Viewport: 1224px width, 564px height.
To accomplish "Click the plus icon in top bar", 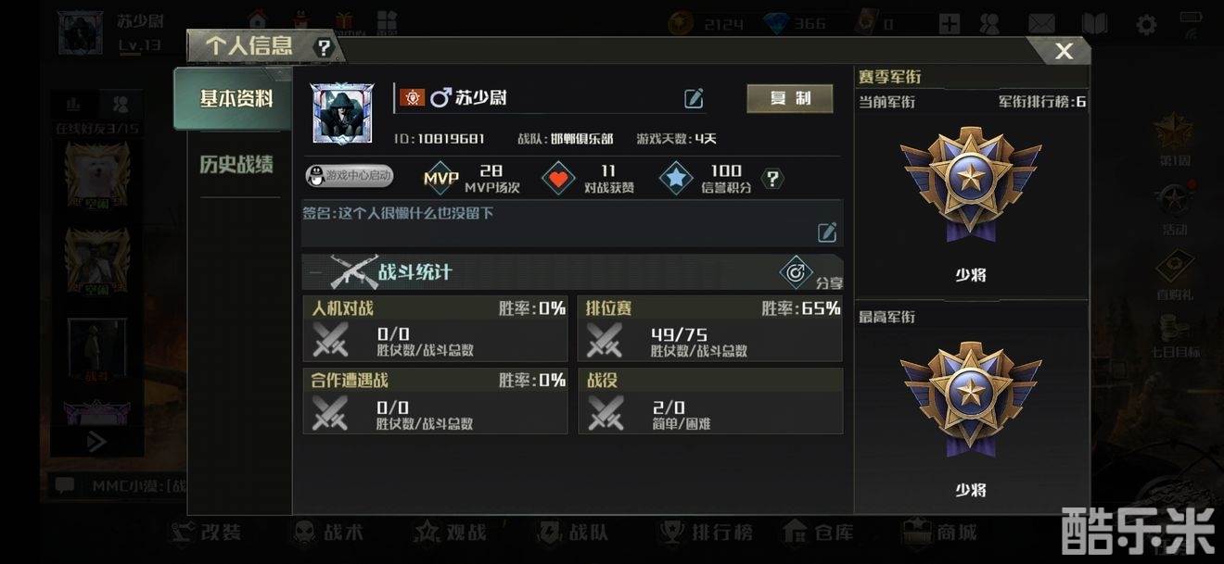I will click(949, 24).
